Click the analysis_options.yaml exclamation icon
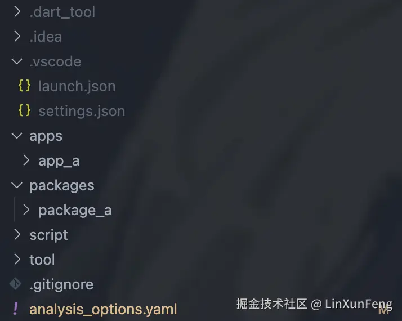The width and height of the screenshot is (402, 321). pyautogui.click(x=16, y=309)
